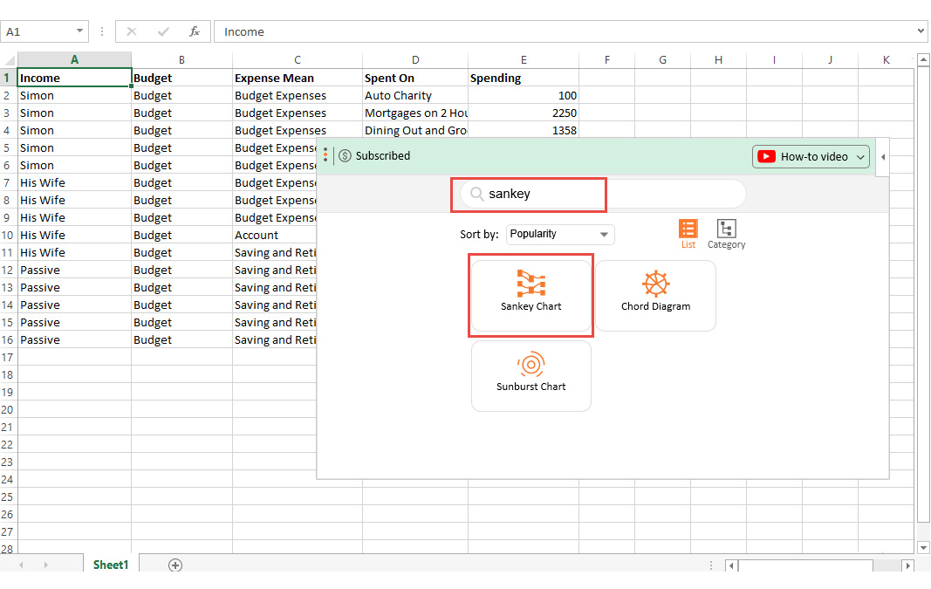
Task: Click the Expense Mean header cell
Action: [298, 78]
